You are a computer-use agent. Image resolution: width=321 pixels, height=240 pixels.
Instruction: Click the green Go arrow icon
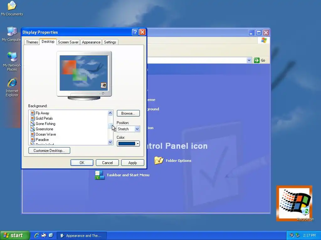click(x=256, y=60)
